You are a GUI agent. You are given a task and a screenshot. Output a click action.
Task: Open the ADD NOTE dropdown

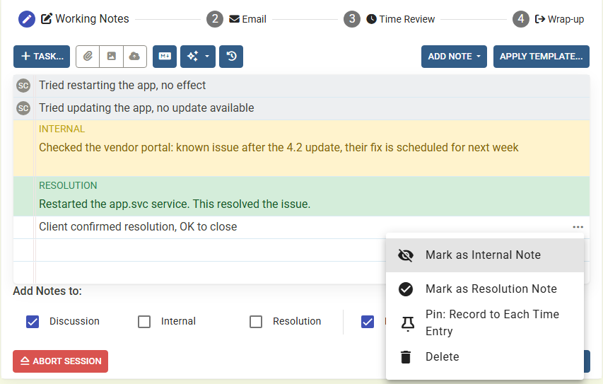454,57
